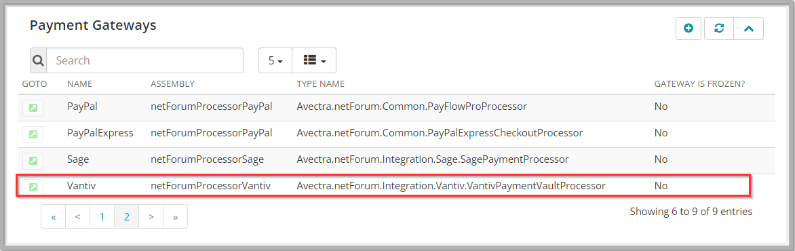Screen dimensions: 795x251
Task: Open the goto icon for the Sage row
Action: (33, 161)
